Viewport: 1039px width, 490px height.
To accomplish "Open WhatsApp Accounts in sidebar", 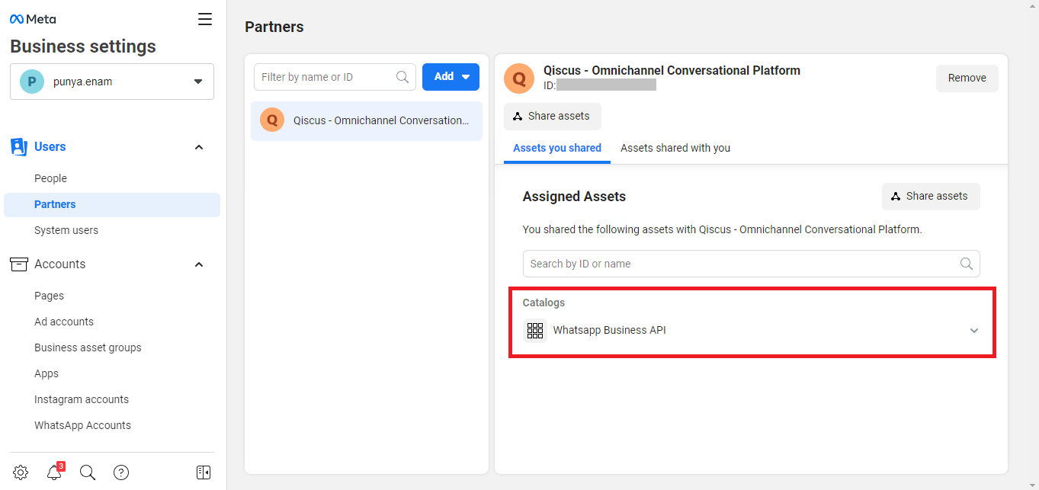I will 82,425.
